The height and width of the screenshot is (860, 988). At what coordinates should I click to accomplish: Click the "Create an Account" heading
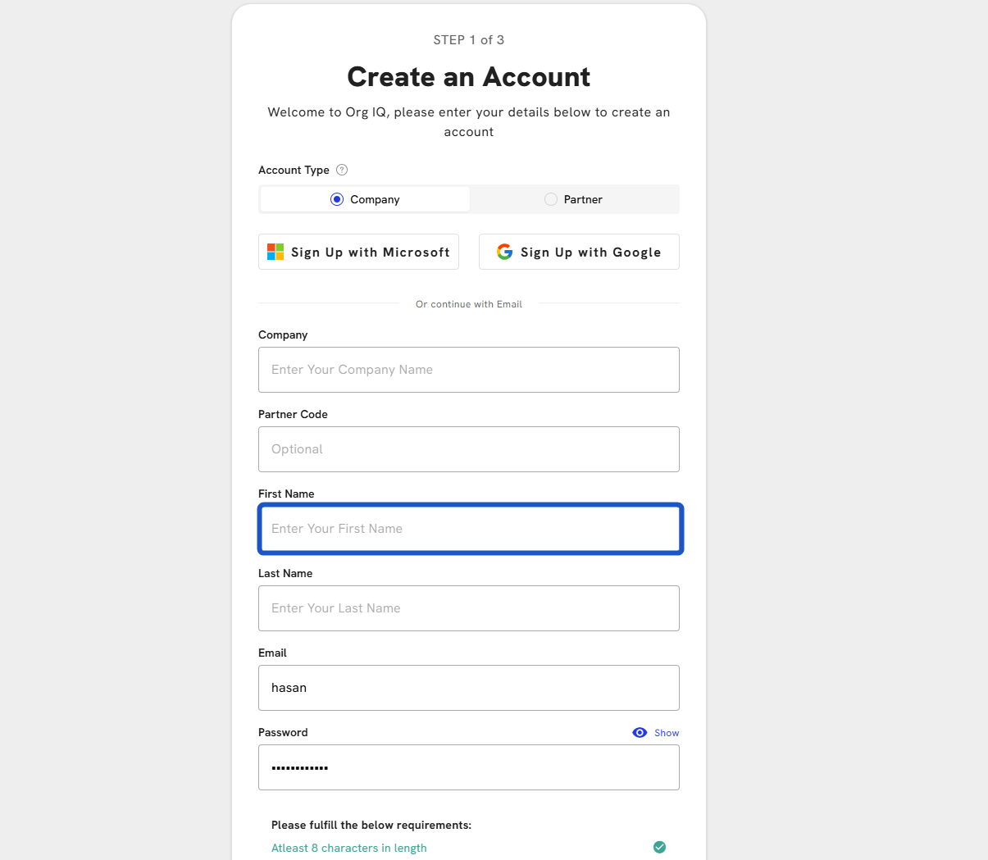click(468, 77)
